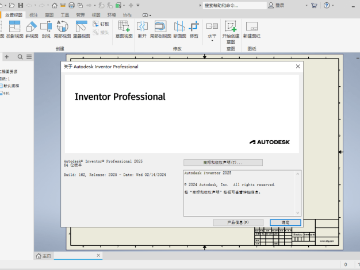Save the drawing with floppy disk icon
Viewport: 360px width, 270px height.
[21, 5]
